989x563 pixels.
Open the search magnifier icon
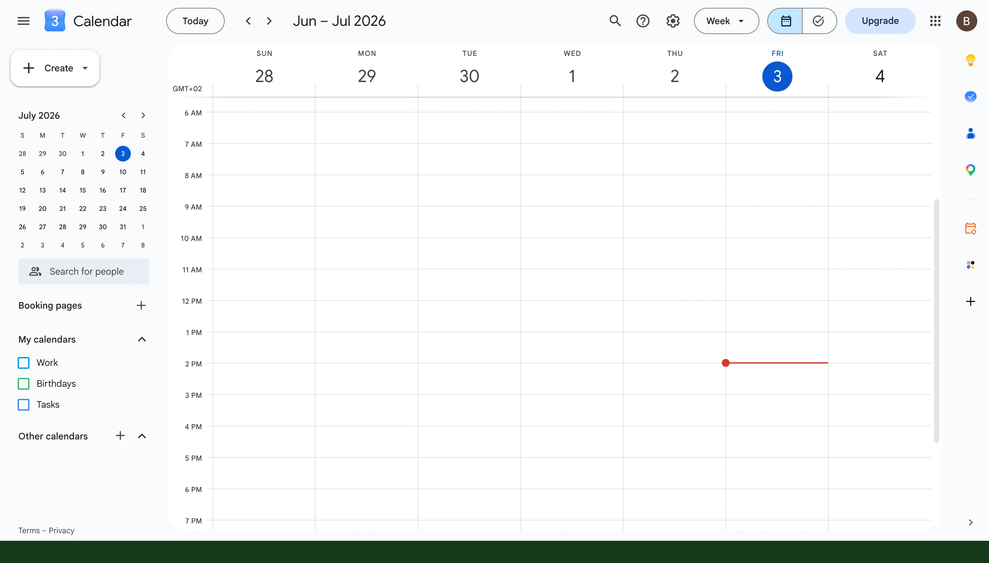615,21
